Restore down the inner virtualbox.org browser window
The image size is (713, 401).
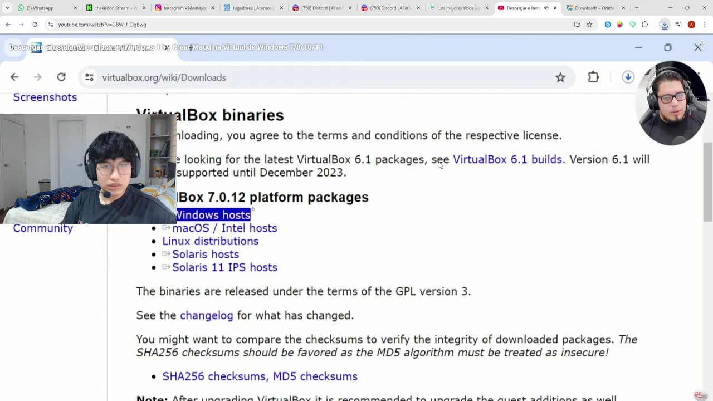tap(668, 47)
